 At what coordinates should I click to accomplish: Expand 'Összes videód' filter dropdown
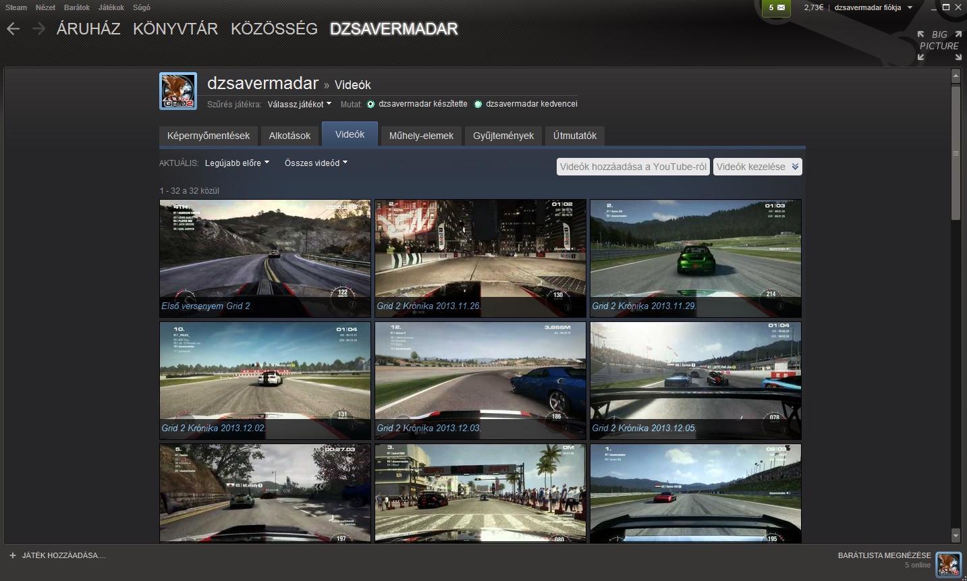316,163
